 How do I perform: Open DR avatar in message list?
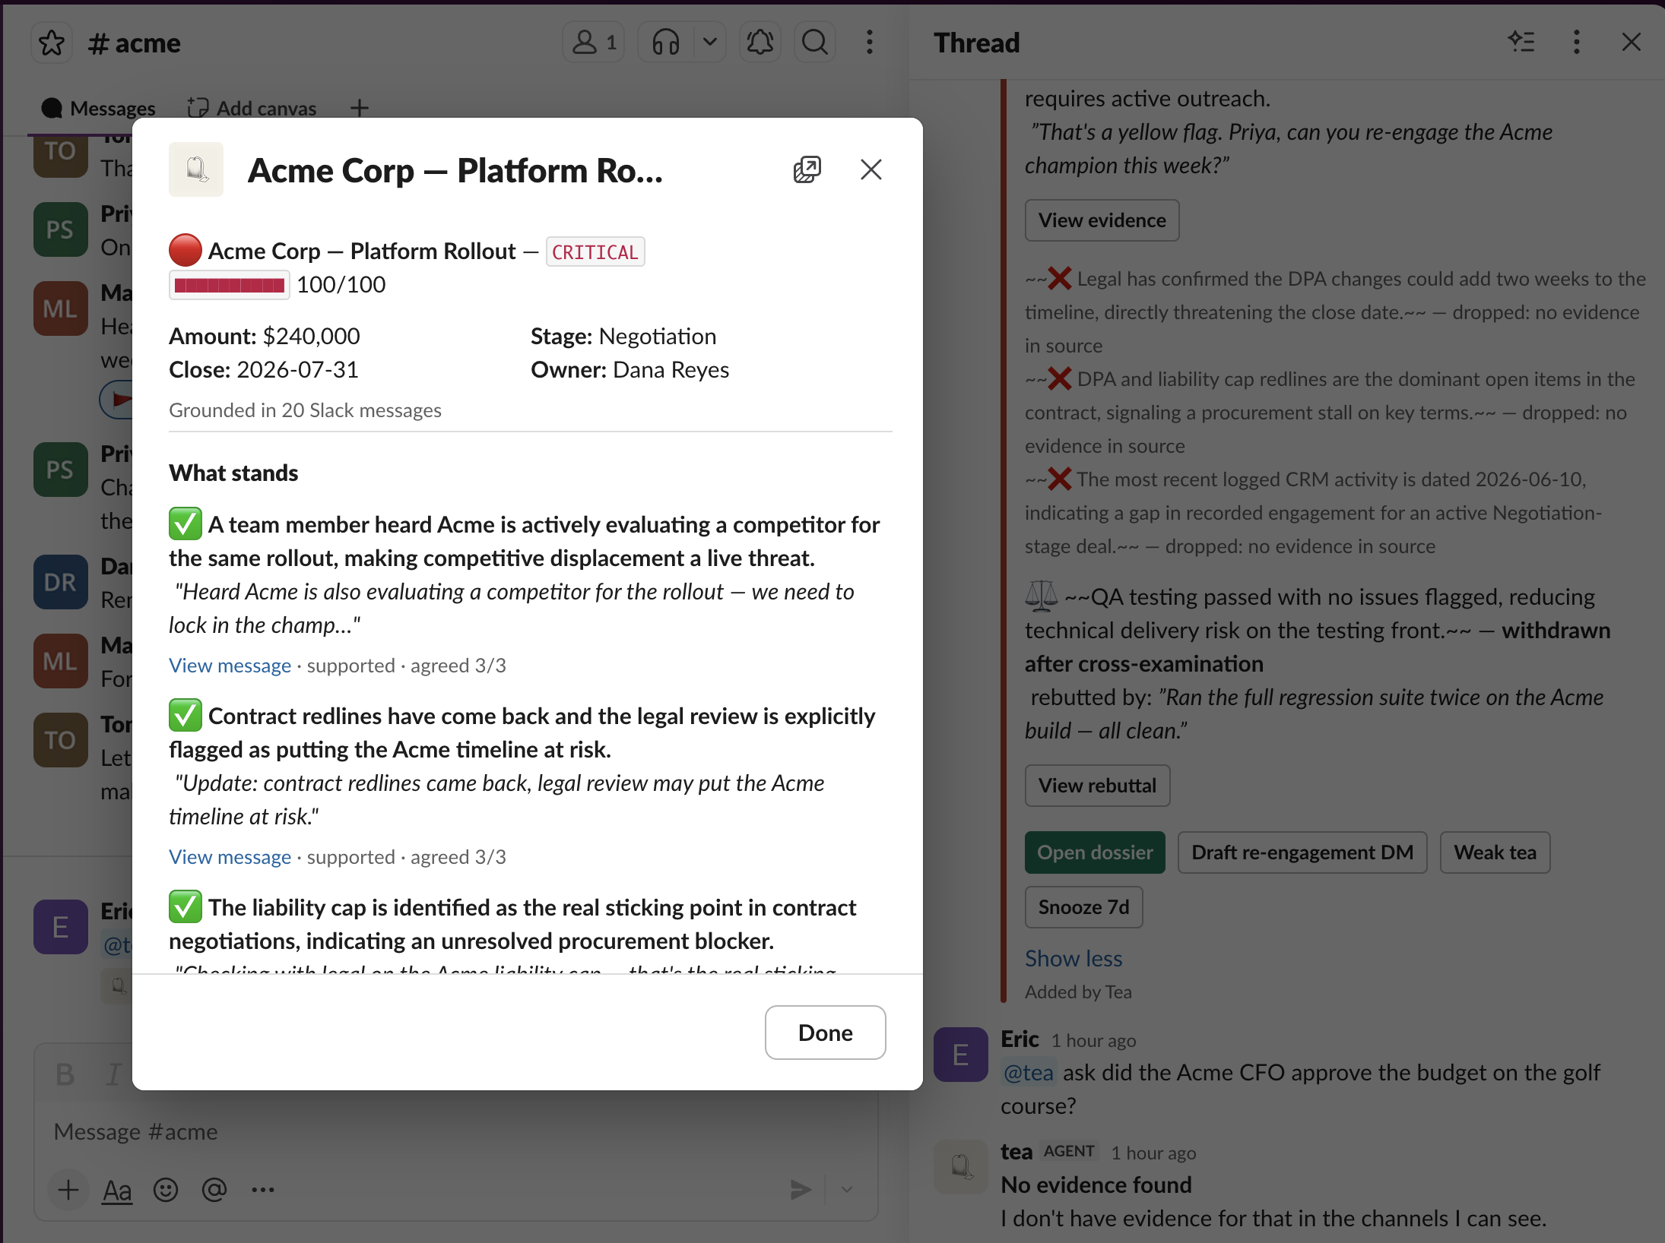click(x=61, y=582)
